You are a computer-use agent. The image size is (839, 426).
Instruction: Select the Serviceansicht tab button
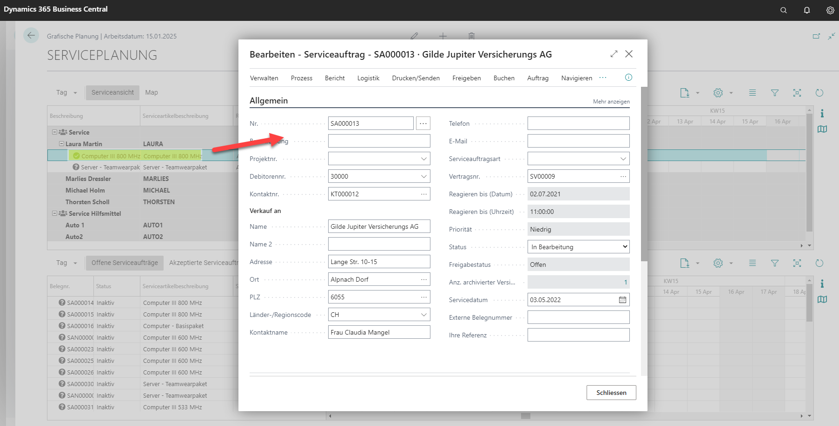click(x=112, y=92)
